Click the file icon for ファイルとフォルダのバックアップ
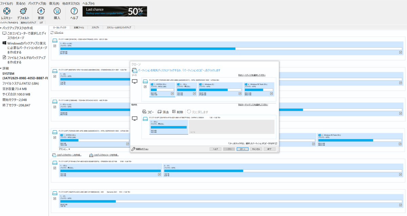Screen dimensions: 407x216 point(4,58)
